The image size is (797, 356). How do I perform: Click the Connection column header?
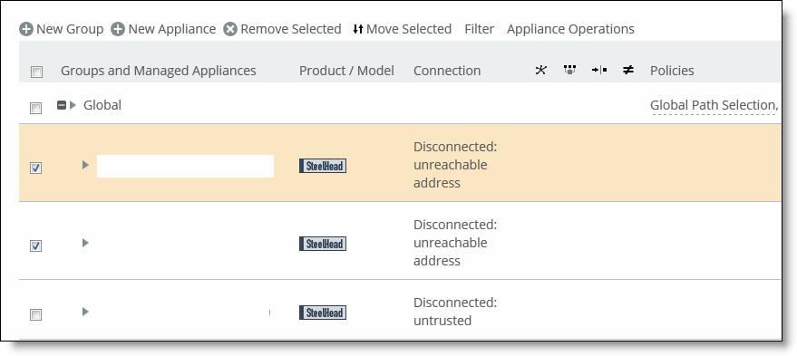(447, 71)
